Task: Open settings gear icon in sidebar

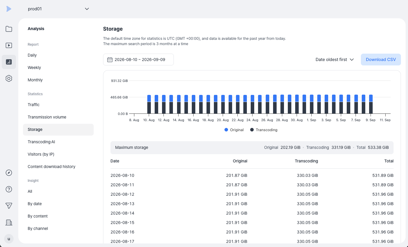Action: tap(9, 78)
